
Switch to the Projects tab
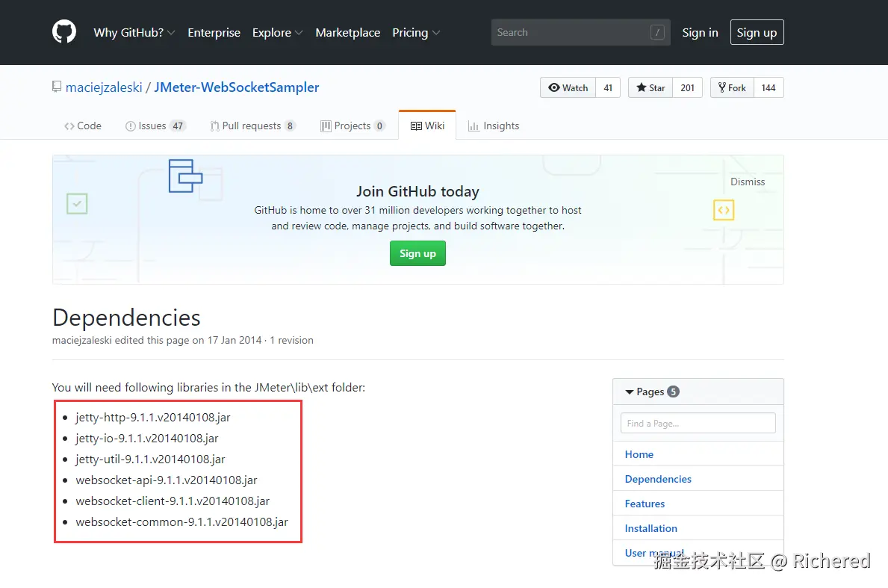click(353, 126)
